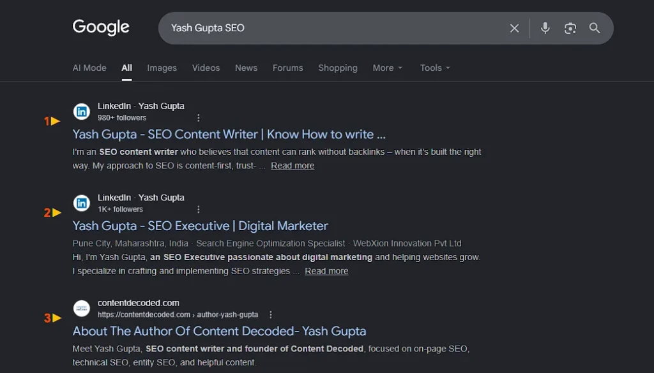Viewport: 654px width, 373px height.
Task: Click the contentdecoded.com author-yash-gupta URL
Action: (x=178, y=315)
